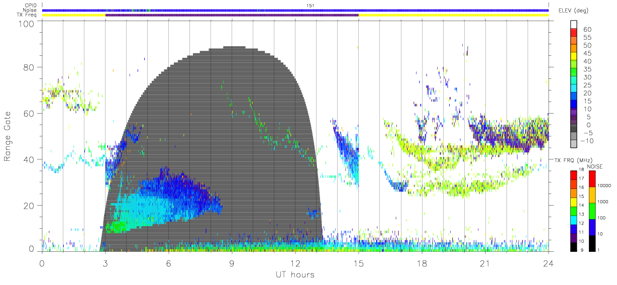The height and width of the screenshot is (285, 617).
Task: Click the ELEV colorbar label '45'
Action: [587, 53]
